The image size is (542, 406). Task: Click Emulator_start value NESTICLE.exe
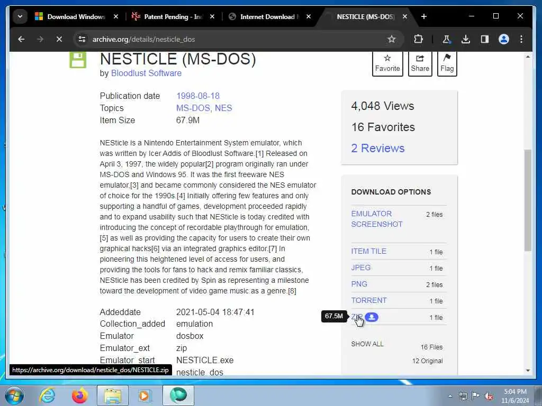(205, 360)
